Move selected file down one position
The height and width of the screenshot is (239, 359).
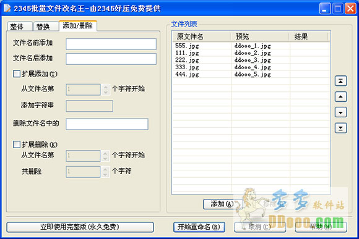pos(340,112)
